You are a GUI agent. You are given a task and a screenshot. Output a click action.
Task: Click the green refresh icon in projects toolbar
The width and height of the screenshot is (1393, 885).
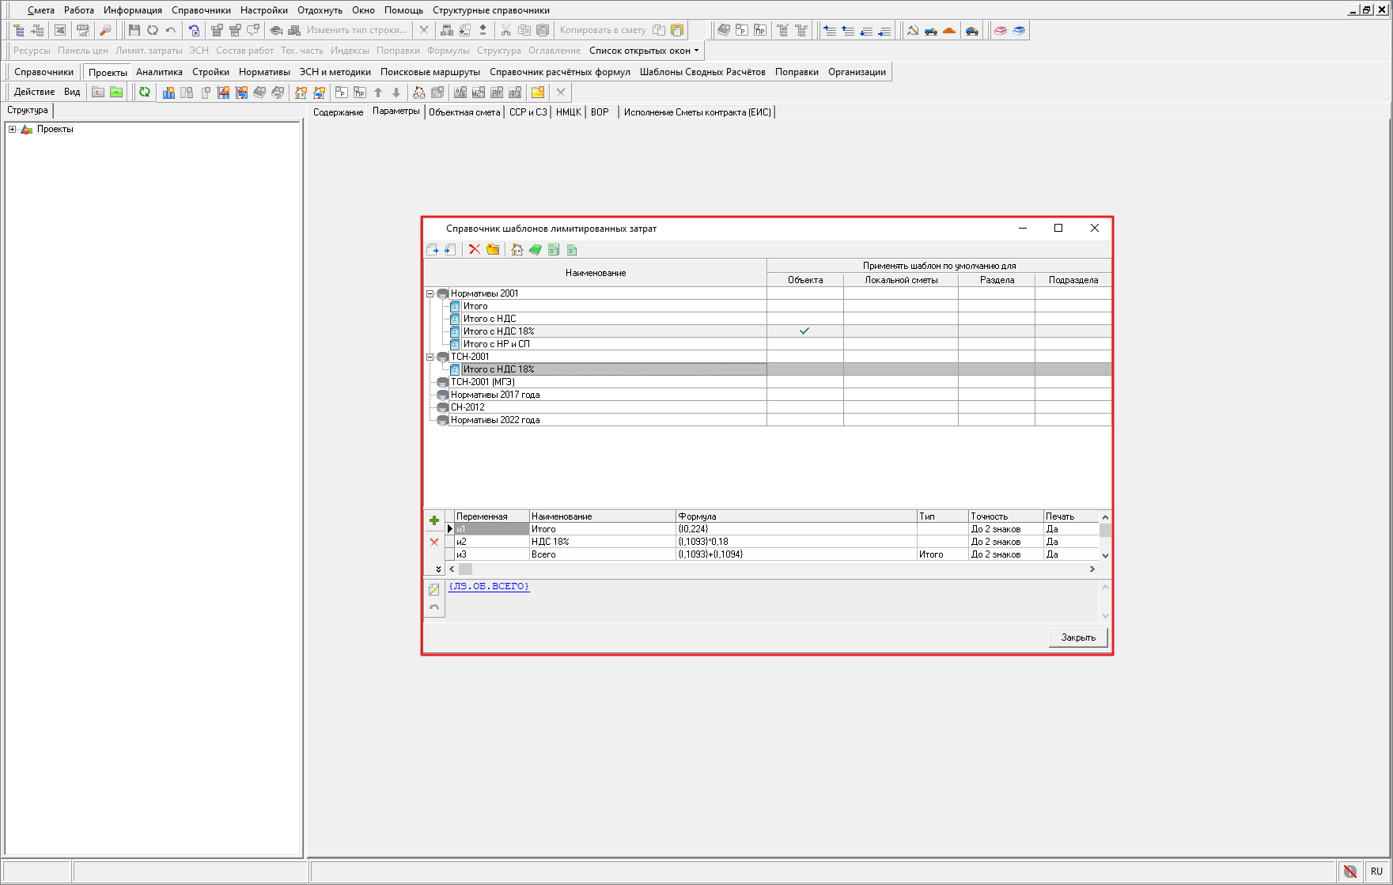(x=145, y=92)
